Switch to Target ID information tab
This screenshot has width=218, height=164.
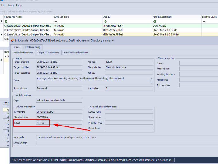click(48, 53)
